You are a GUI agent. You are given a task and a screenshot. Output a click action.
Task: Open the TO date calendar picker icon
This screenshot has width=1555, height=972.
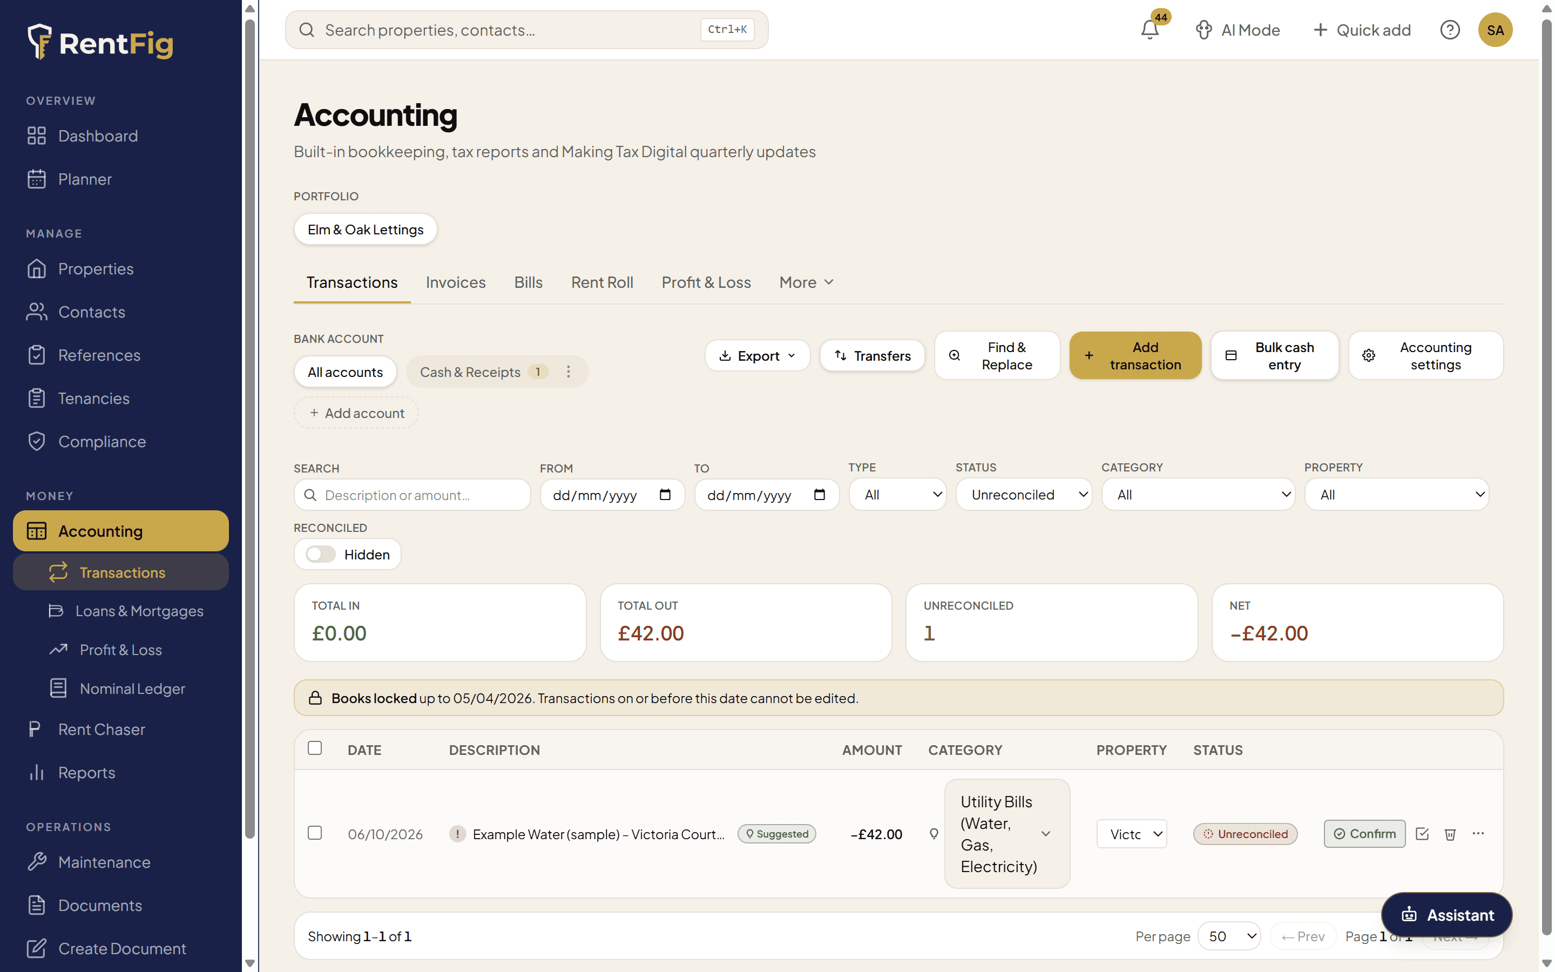point(819,494)
